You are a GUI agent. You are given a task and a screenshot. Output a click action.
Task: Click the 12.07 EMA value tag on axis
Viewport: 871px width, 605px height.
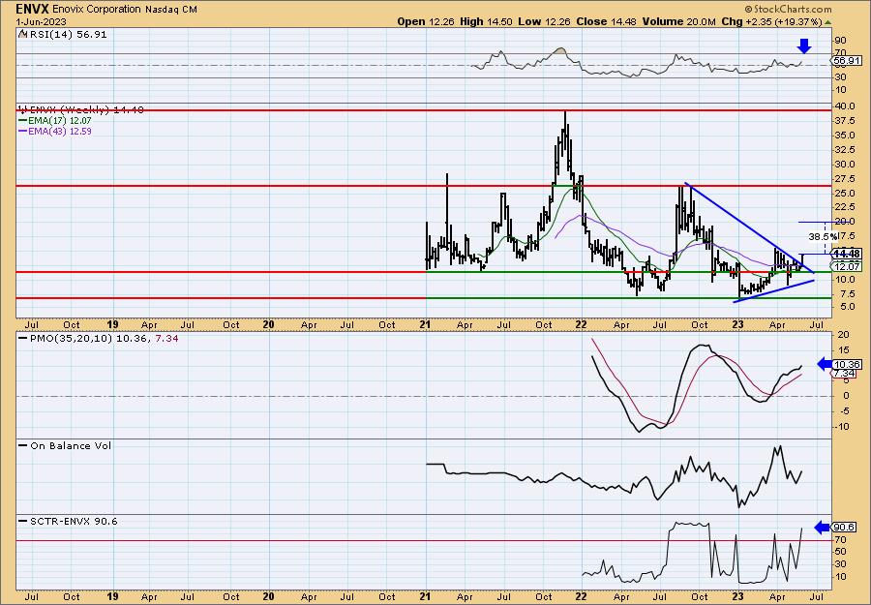coord(848,266)
